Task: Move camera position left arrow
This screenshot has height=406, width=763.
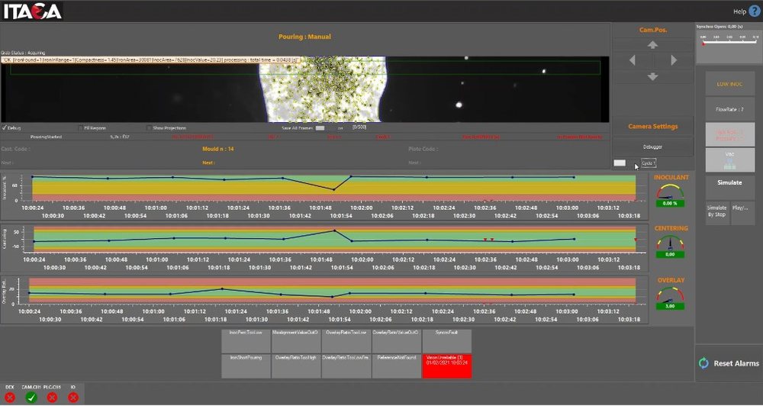Action: 632,60
